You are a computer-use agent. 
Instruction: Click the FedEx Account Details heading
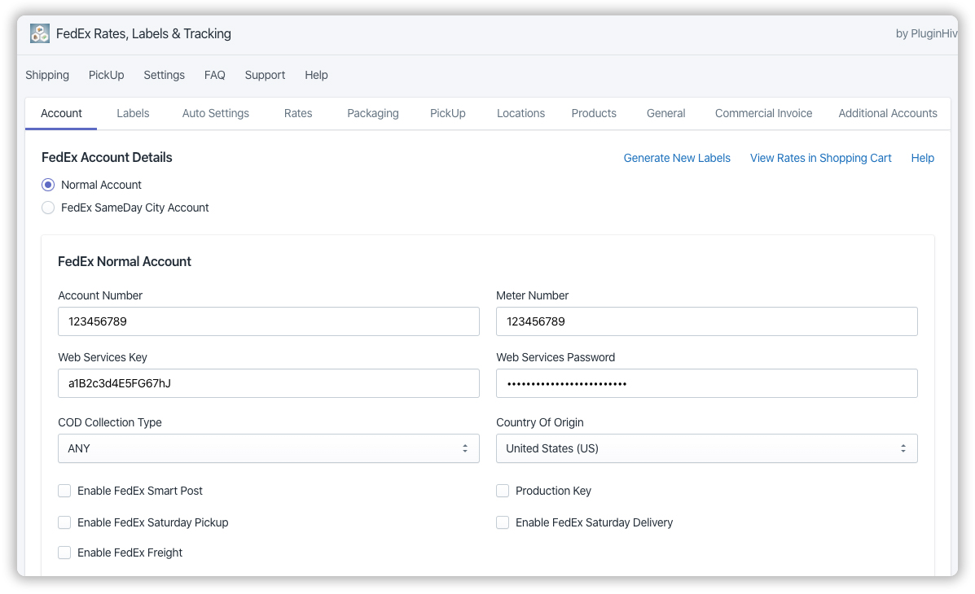pos(107,157)
